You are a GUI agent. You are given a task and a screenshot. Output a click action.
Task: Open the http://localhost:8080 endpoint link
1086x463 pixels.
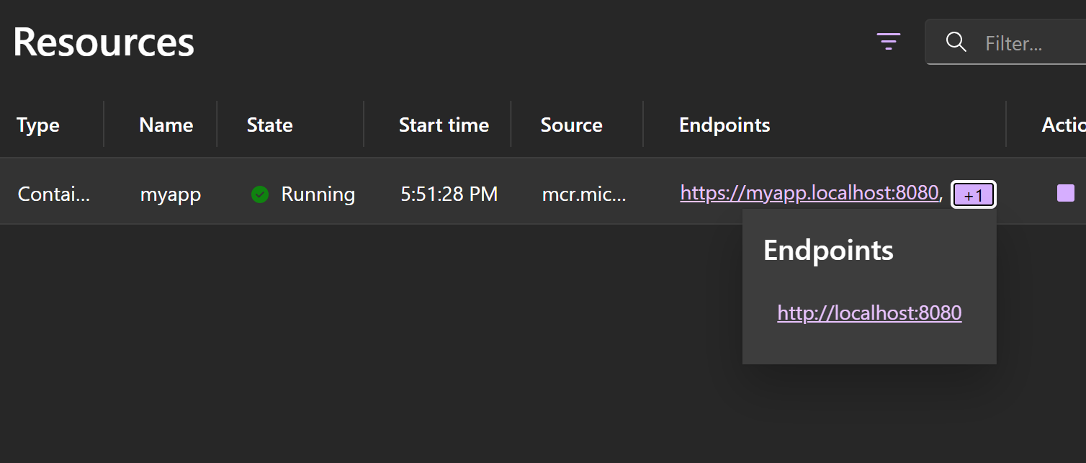pyautogui.click(x=869, y=313)
